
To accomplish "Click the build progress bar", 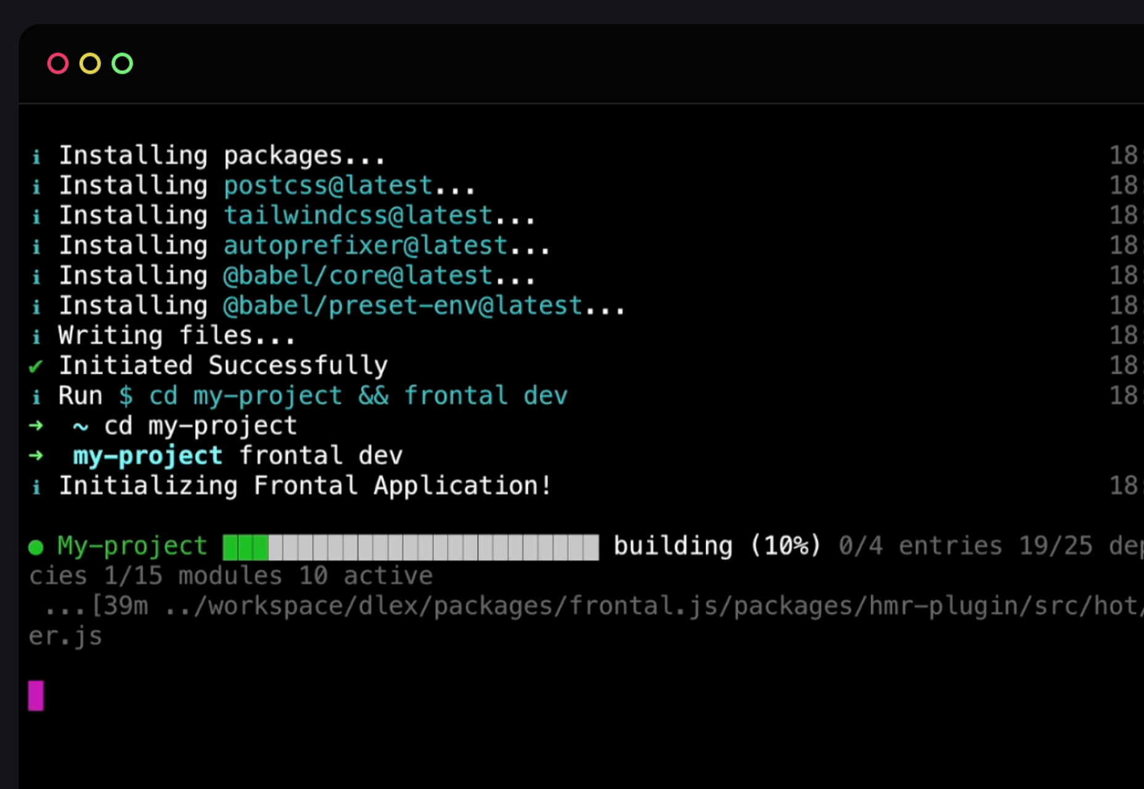I will [411, 547].
